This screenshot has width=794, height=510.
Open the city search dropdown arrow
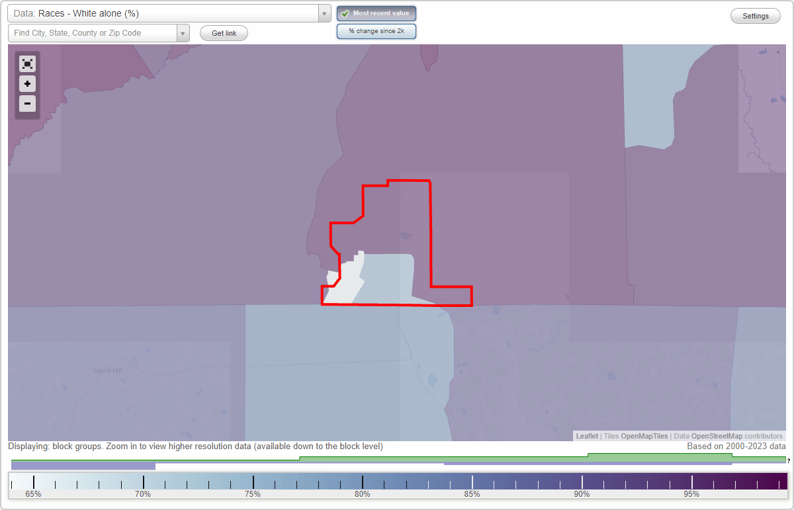pos(183,32)
